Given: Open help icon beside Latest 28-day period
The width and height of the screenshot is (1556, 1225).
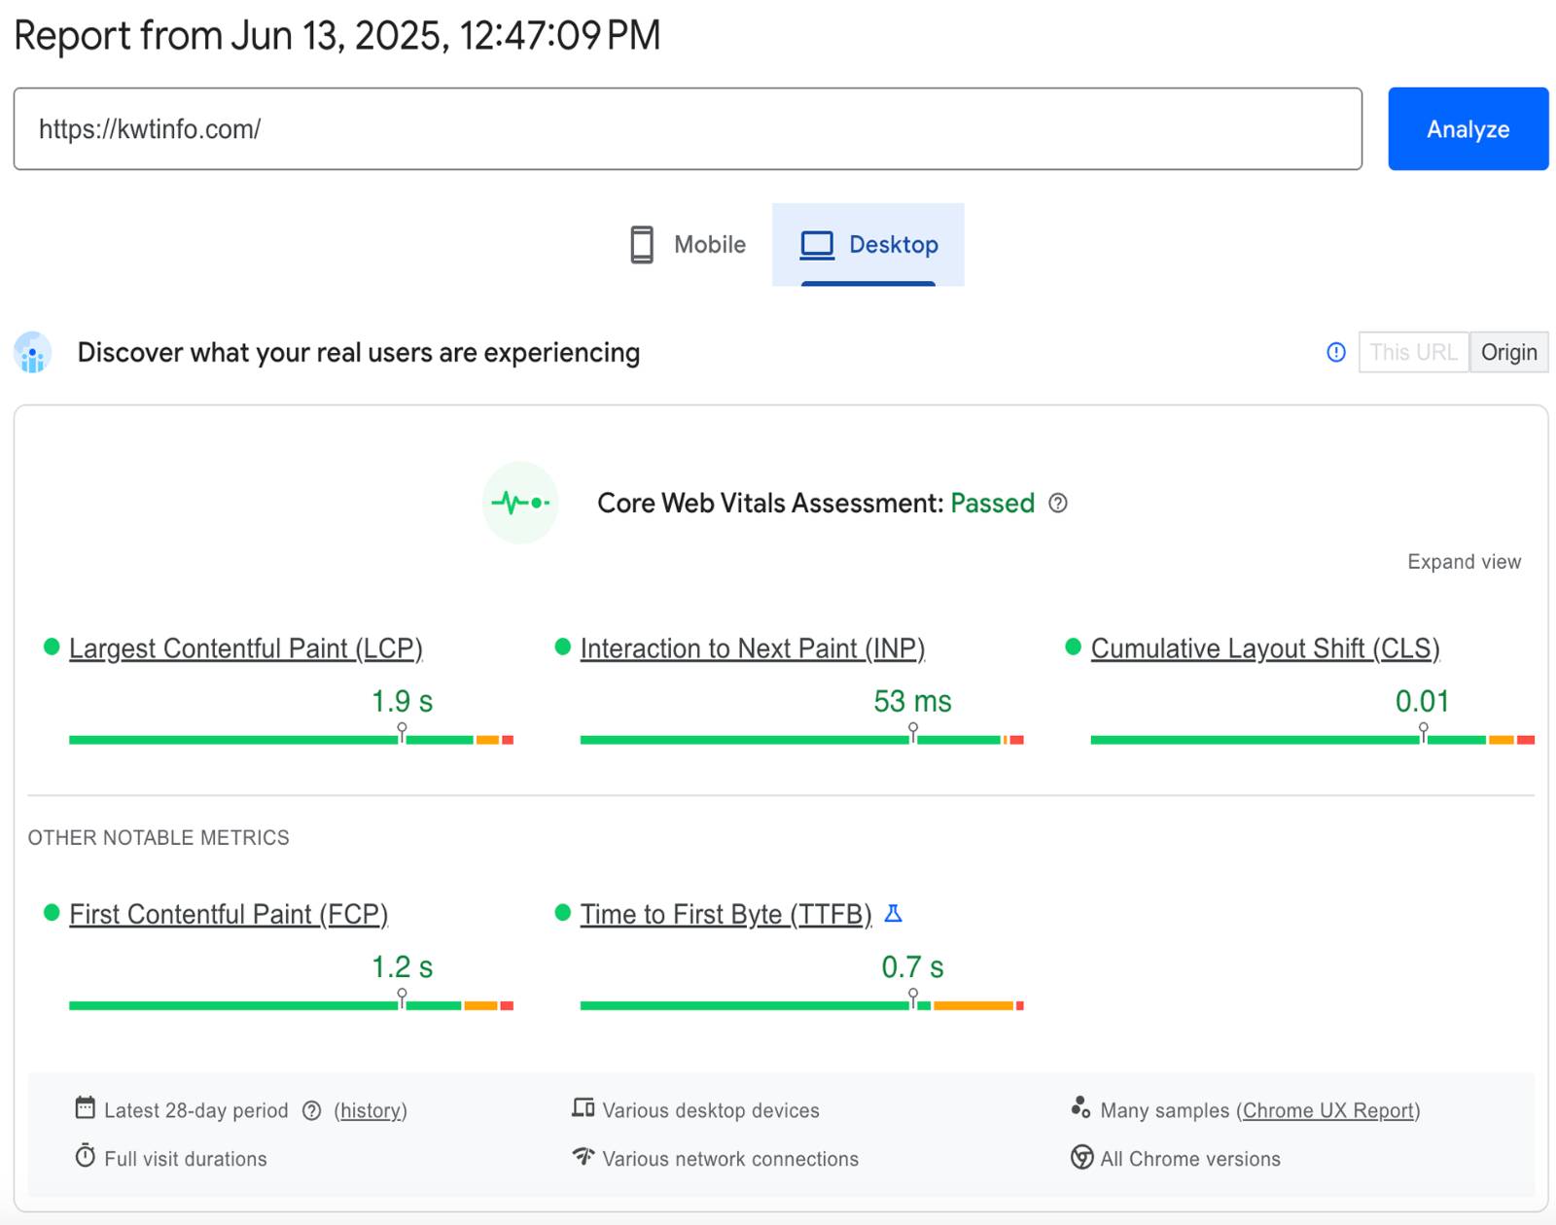Looking at the screenshot, I should pos(311,1110).
